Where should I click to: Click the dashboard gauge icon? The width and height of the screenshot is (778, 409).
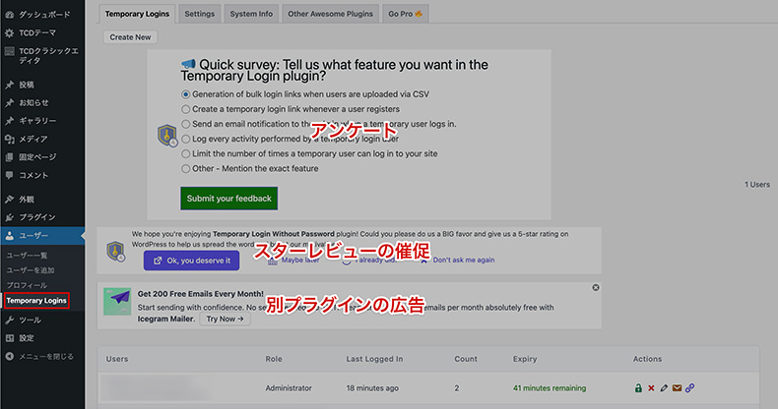10,15
